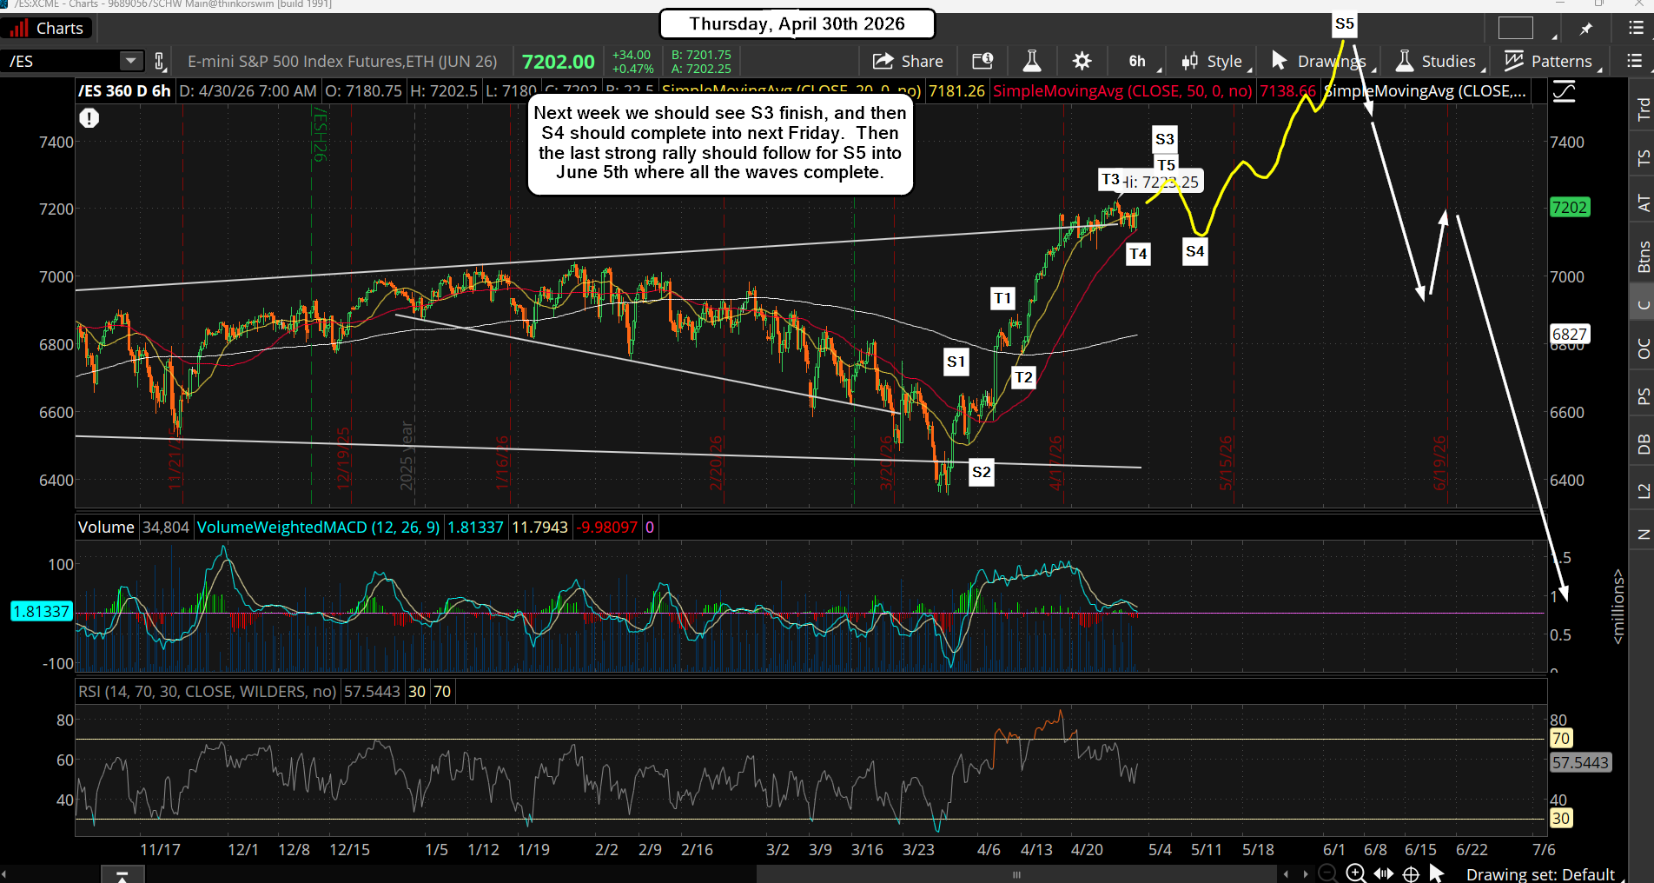Image resolution: width=1654 pixels, height=883 pixels.
Task: Toggle the price axis scale icon
Action: 1564,91
